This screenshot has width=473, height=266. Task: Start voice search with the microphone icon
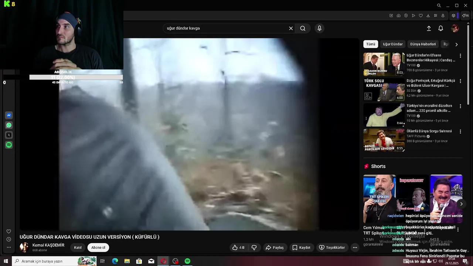pos(320,28)
